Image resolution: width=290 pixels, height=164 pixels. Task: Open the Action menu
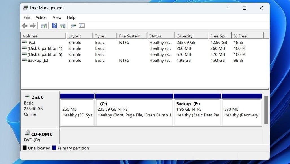41,17
